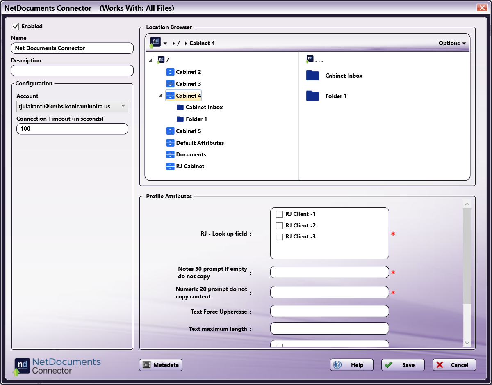
Task: Click the Documents cabinet icon
Action: 171,154
